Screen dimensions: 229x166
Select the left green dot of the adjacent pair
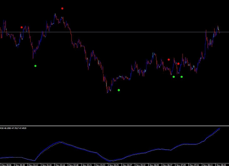(174, 77)
